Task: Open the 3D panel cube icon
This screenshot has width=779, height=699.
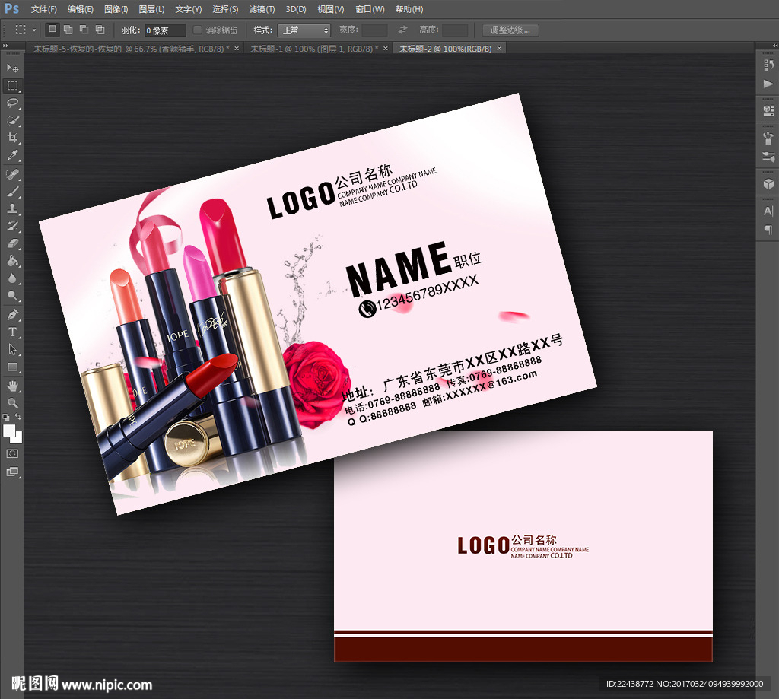Action: (x=768, y=184)
